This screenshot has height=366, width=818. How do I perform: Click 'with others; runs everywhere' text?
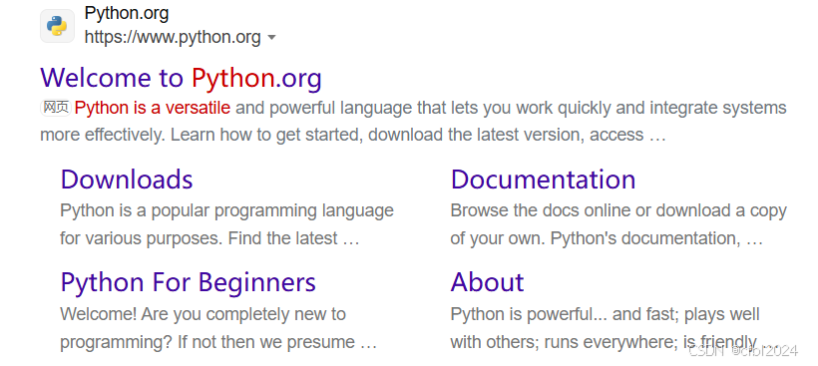(564, 342)
